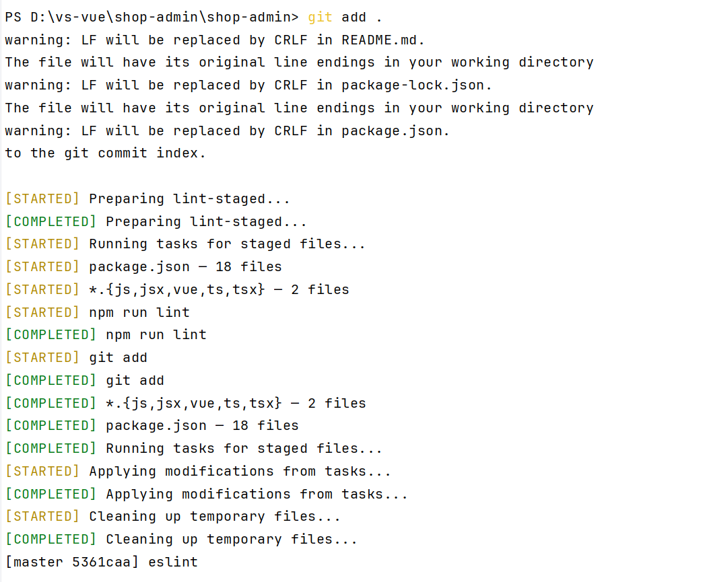Click the STARTED npm run lint line
This screenshot has width=701, height=582.
click(97, 313)
